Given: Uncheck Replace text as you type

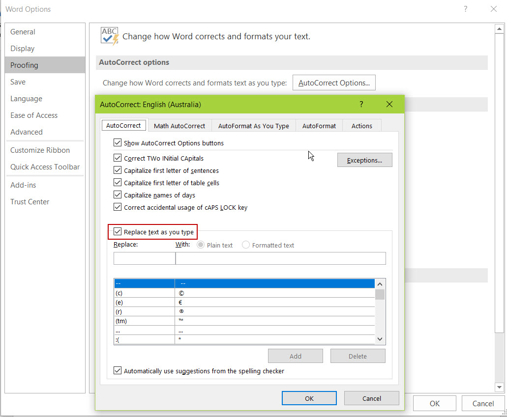Looking at the screenshot, I should (118, 231).
